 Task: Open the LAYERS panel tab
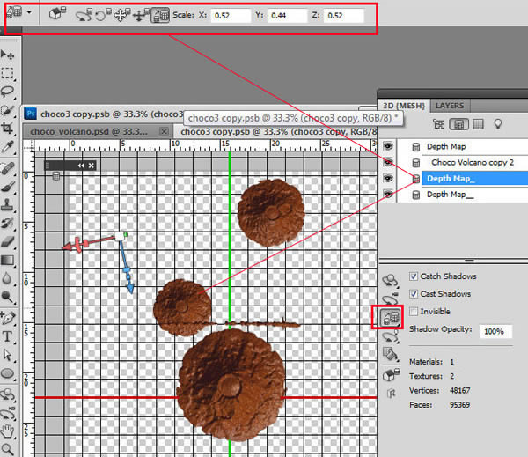tap(450, 106)
